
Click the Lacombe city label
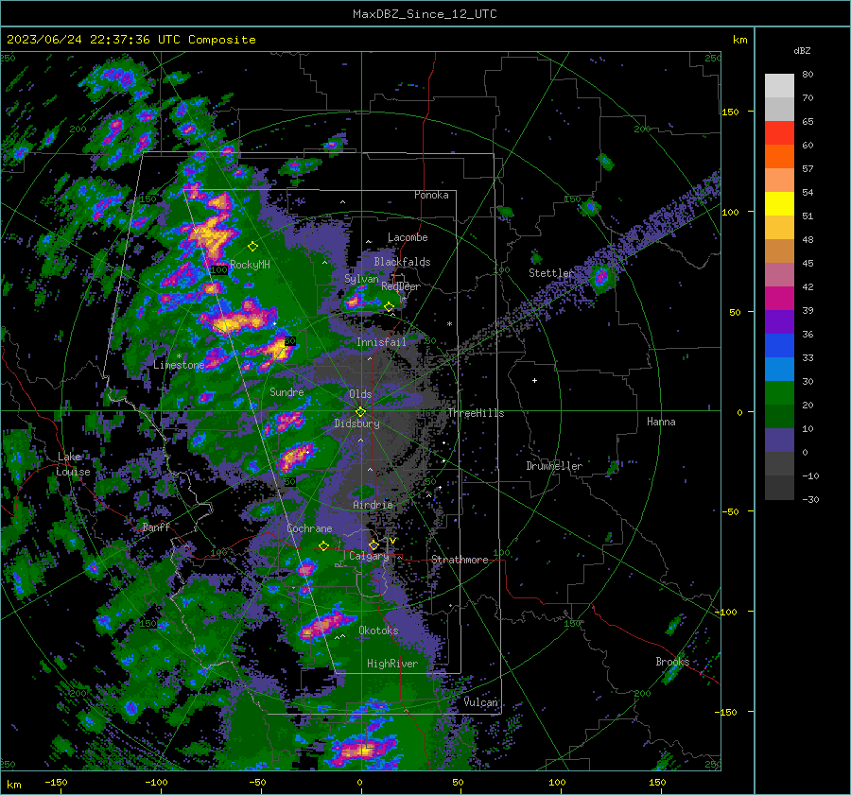tap(408, 237)
